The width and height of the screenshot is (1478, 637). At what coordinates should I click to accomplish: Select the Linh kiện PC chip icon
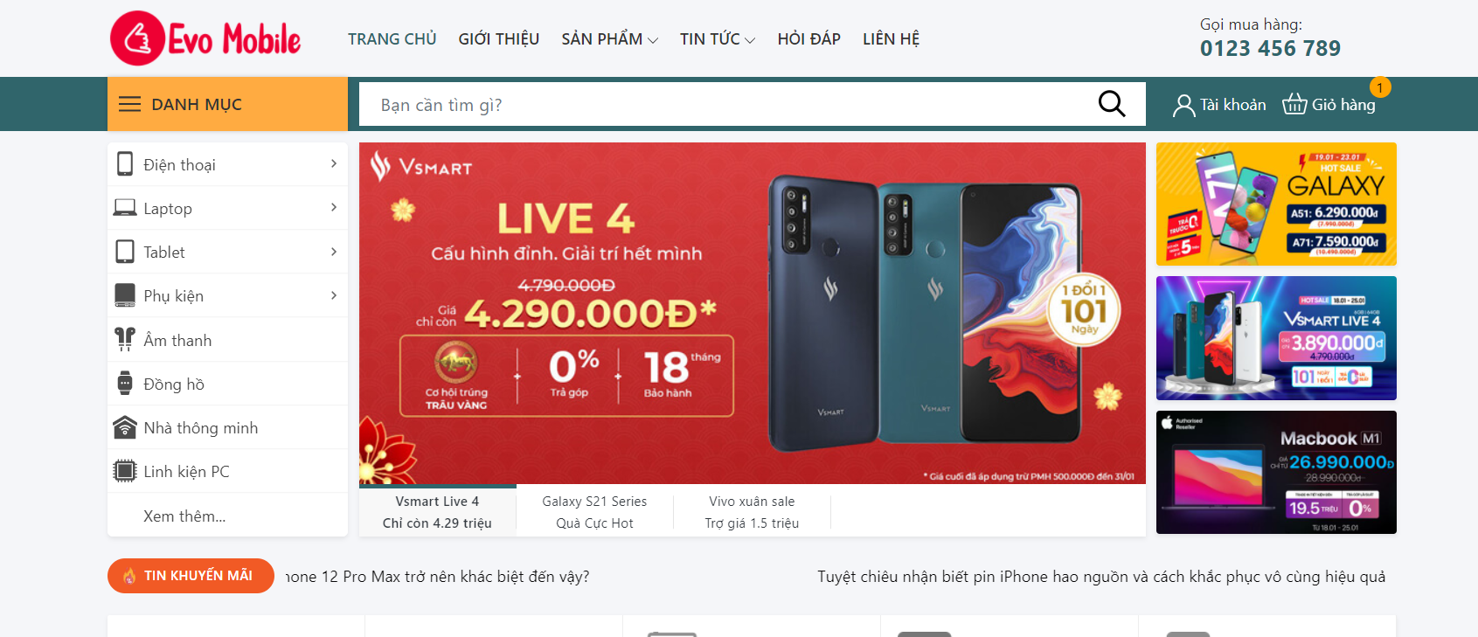[125, 471]
